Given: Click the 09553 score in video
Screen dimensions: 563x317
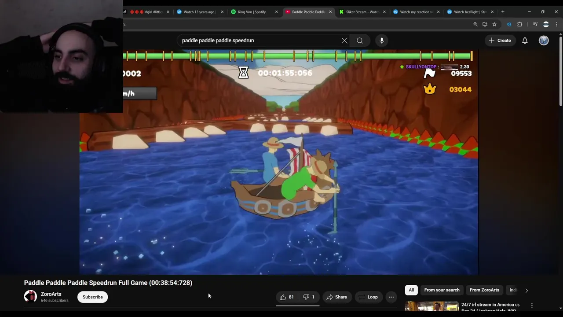Looking at the screenshot, I should (x=461, y=74).
